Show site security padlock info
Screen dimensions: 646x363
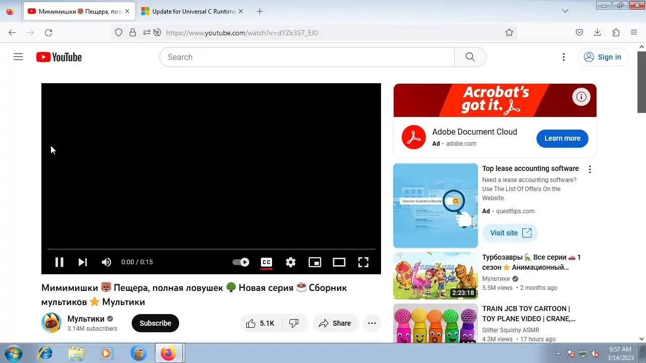tap(133, 32)
